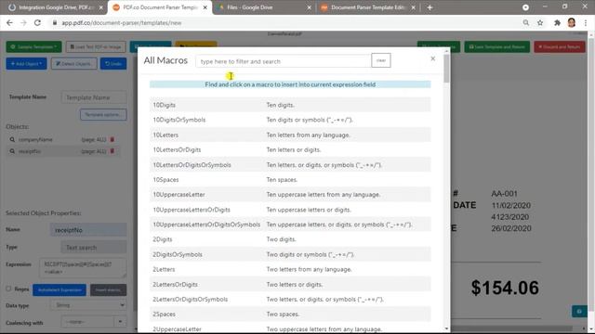Reload the current page

(37, 22)
